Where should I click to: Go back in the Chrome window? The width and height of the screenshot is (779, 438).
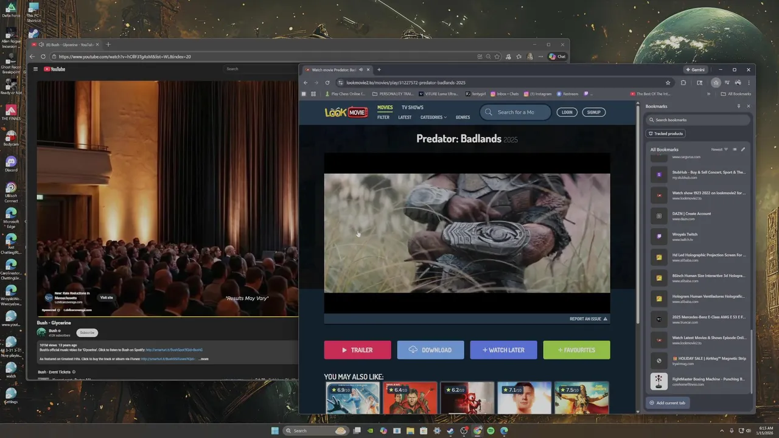(306, 83)
